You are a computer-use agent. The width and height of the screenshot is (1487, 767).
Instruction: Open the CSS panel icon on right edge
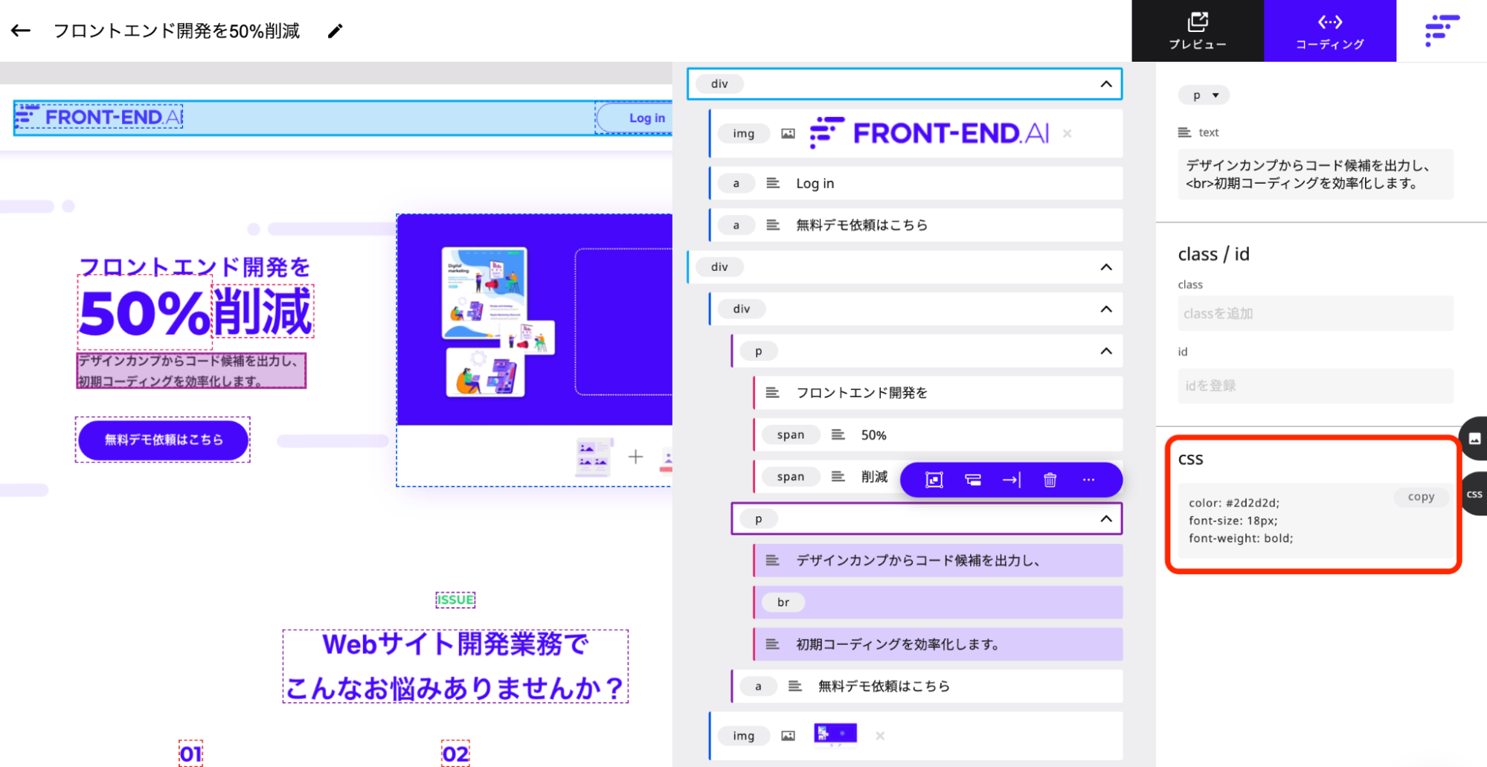(x=1475, y=493)
